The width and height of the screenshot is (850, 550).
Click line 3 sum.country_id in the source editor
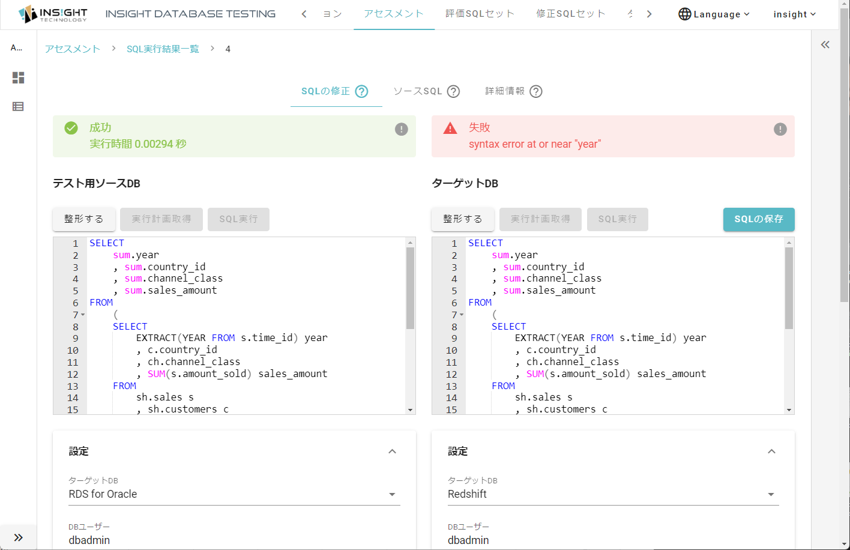coord(165,267)
